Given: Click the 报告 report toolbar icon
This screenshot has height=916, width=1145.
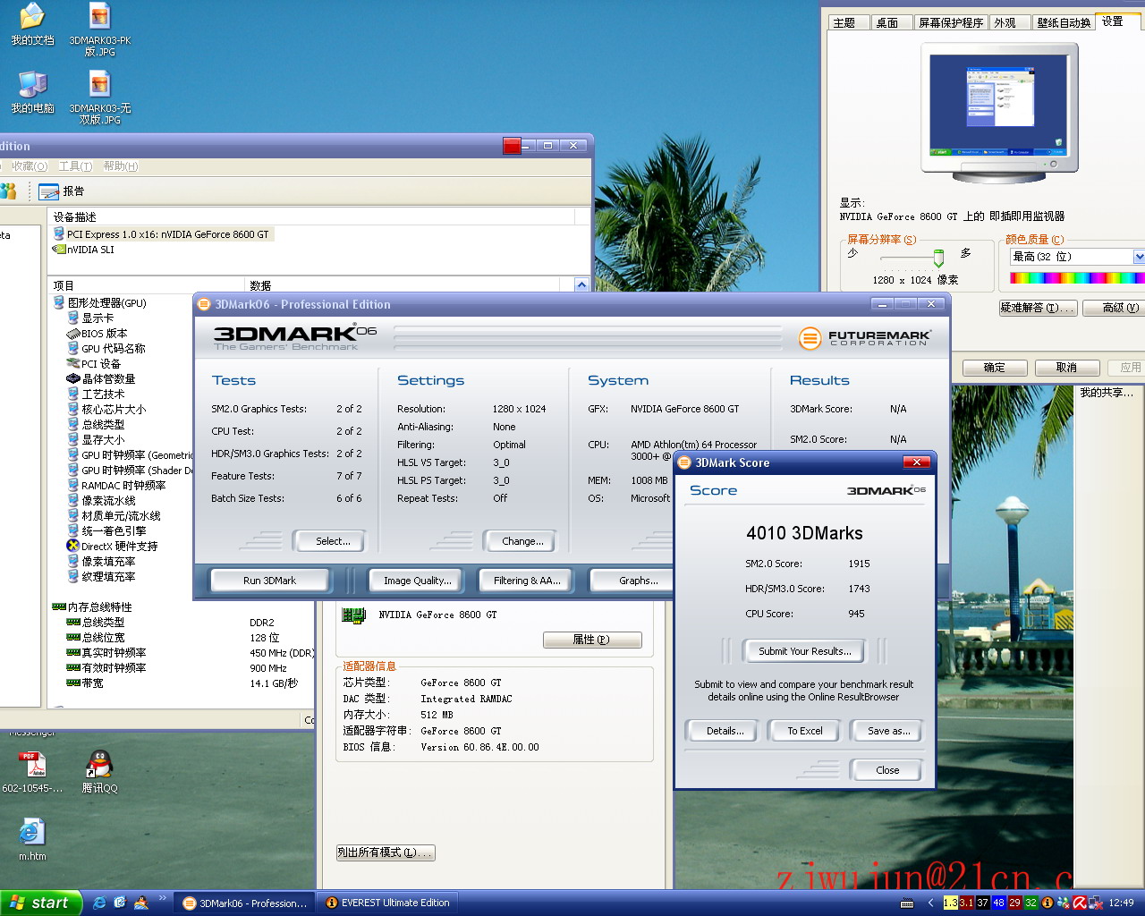Looking at the screenshot, I should click(x=61, y=191).
